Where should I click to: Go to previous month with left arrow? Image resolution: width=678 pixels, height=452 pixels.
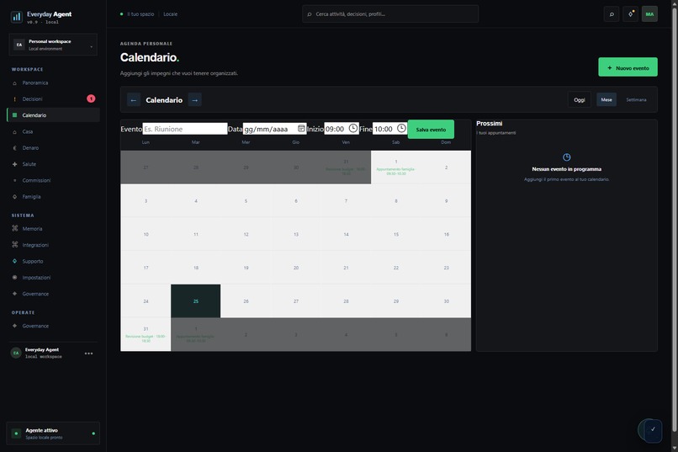[134, 100]
